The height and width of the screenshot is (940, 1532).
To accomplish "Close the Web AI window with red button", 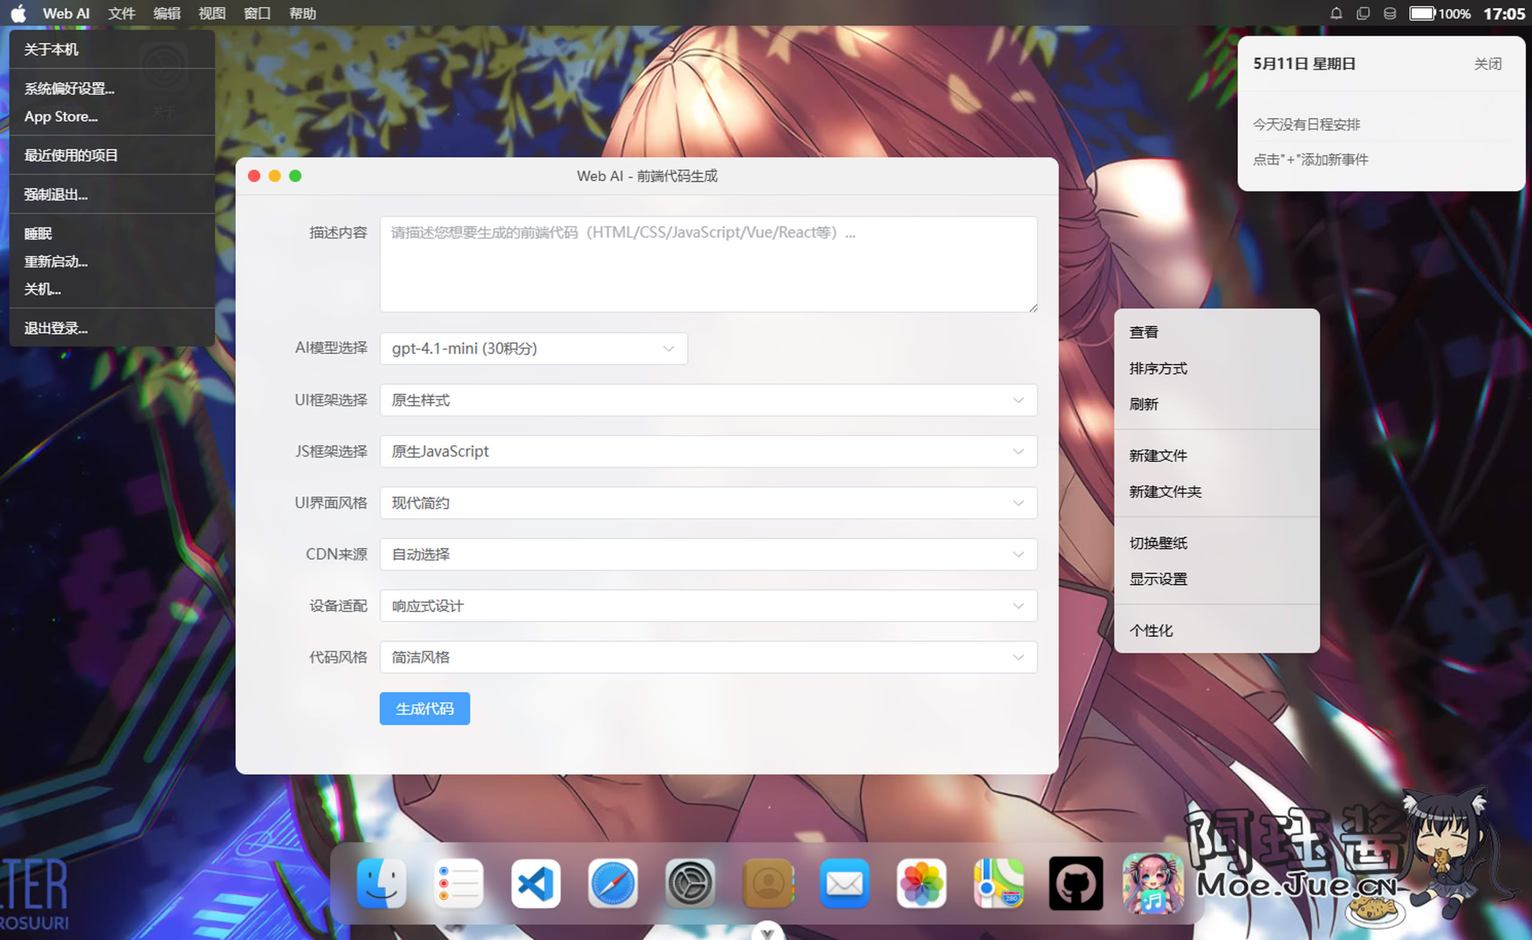I will [x=254, y=176].
